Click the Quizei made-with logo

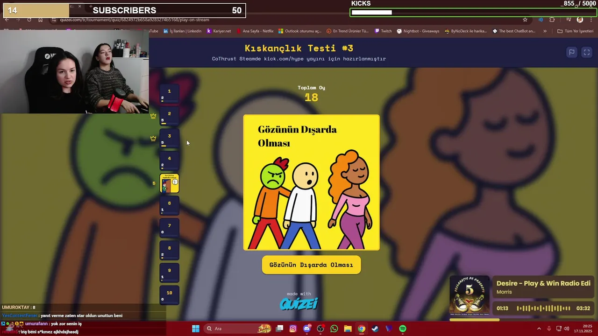[x=299, y=303]
